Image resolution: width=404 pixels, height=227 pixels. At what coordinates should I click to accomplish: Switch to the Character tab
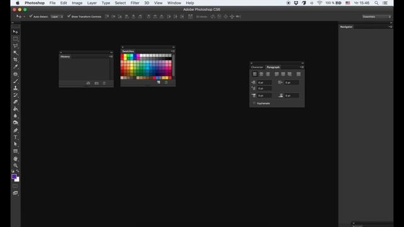coord(257,67)
